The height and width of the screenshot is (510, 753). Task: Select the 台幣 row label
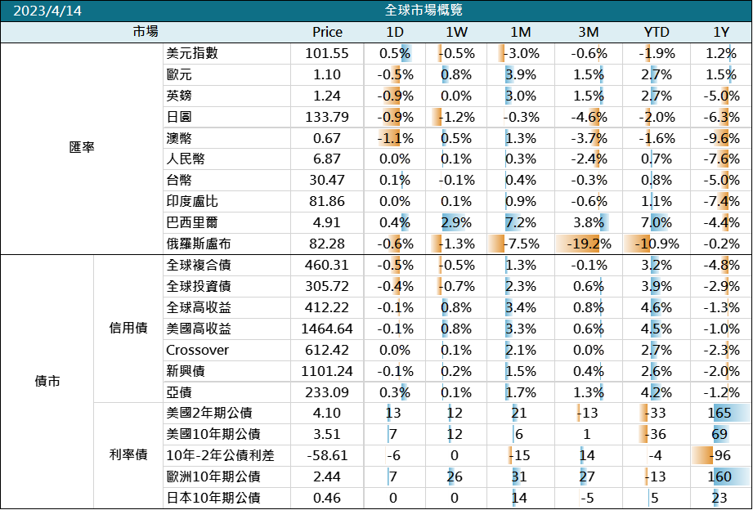[179, 180]
